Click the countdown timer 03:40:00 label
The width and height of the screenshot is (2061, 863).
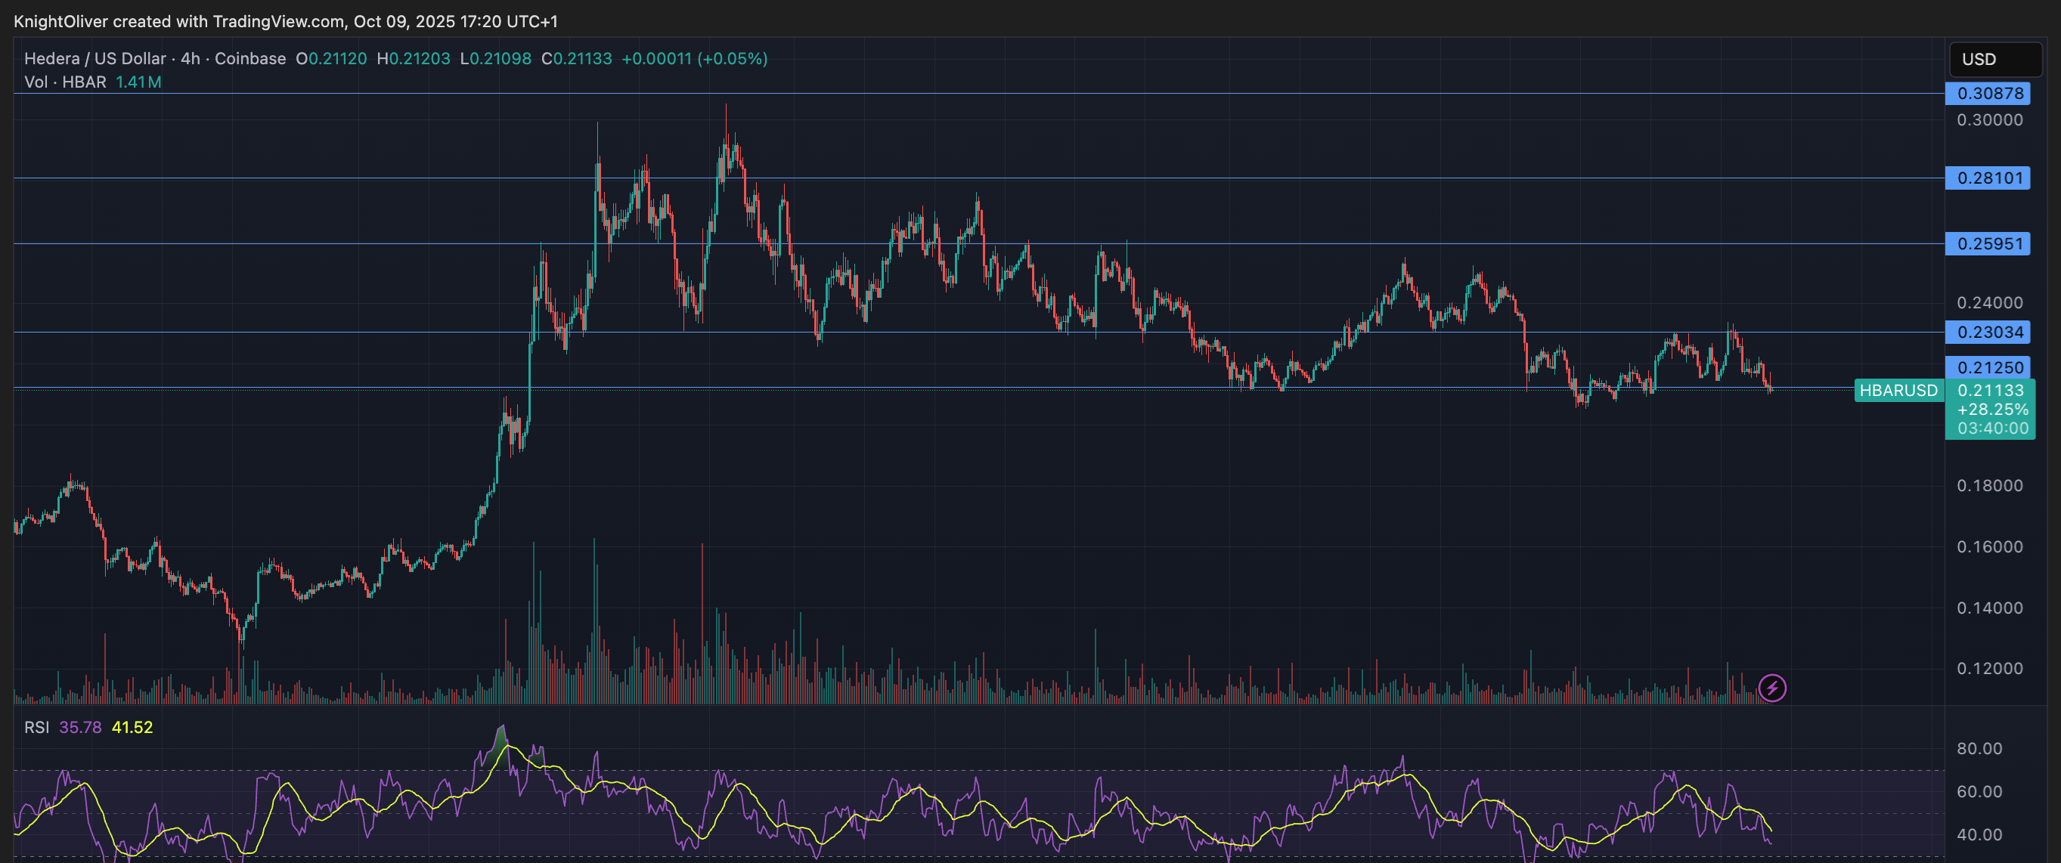pyautogui.click(x=1992, y=428)
